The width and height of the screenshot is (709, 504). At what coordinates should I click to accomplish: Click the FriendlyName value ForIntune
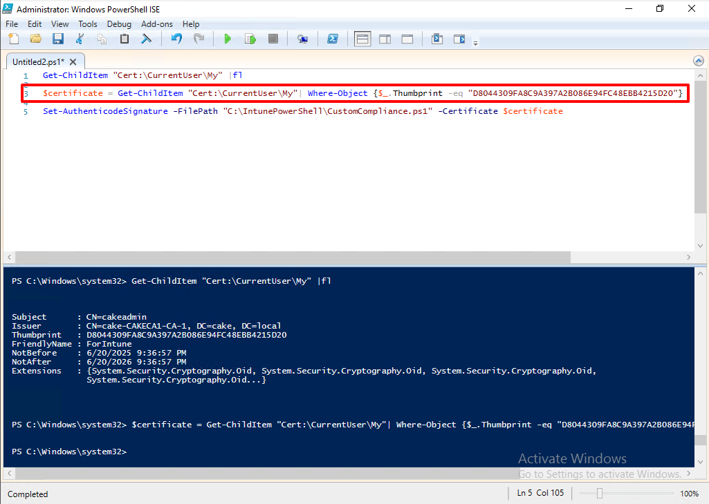point(109,344)
